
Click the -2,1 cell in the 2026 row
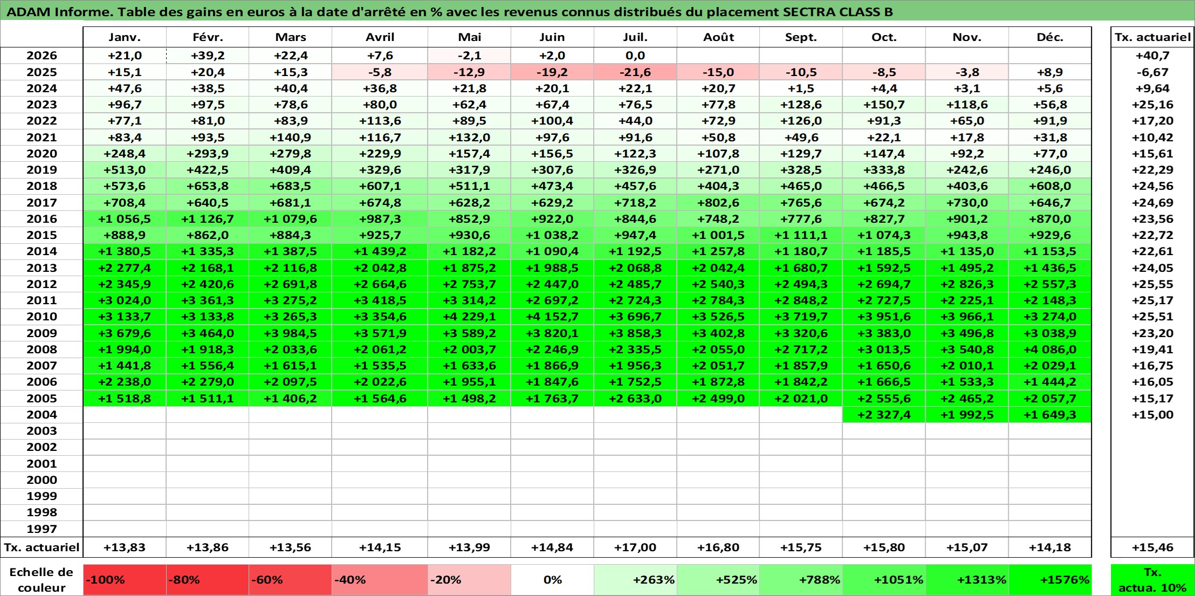coord(469,56)
